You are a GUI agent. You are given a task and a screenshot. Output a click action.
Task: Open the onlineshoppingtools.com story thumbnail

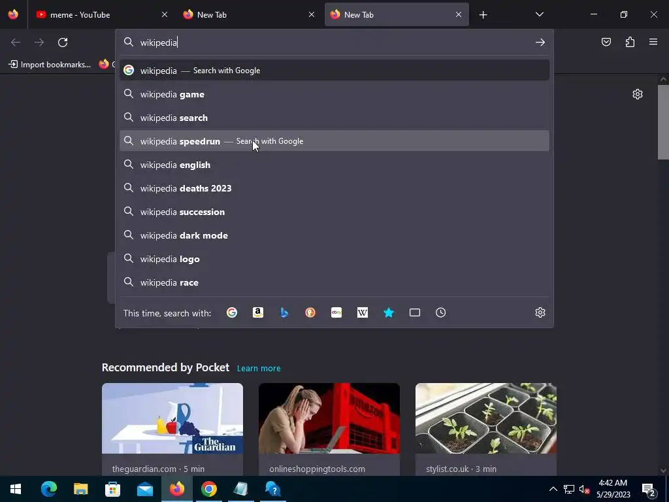pyautogui.click(x=329, y=418)
